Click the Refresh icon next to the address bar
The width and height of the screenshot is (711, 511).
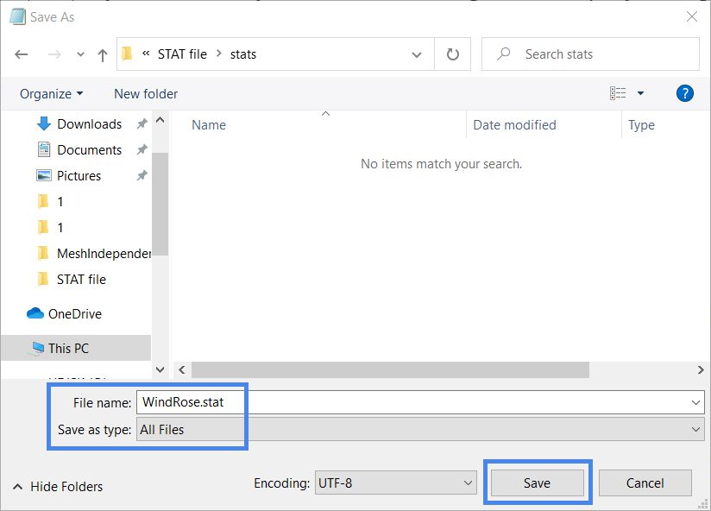(x=452, y=54)
